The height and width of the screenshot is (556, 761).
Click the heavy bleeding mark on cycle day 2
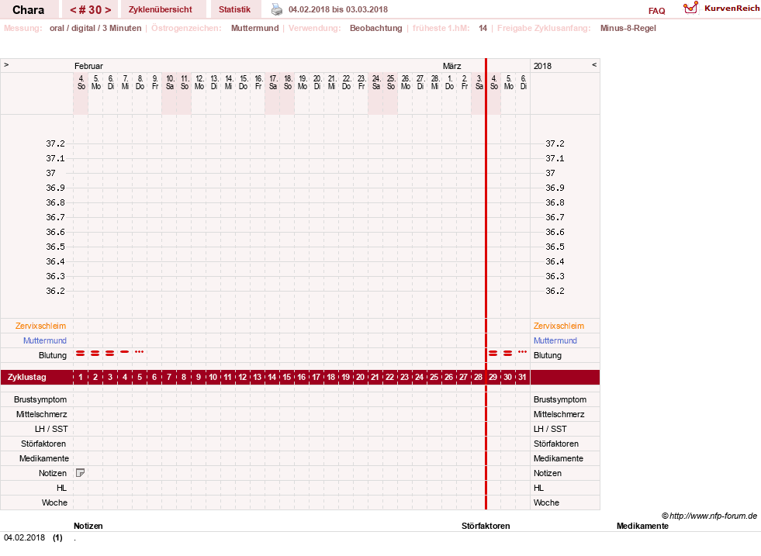(x=95, y=353)
